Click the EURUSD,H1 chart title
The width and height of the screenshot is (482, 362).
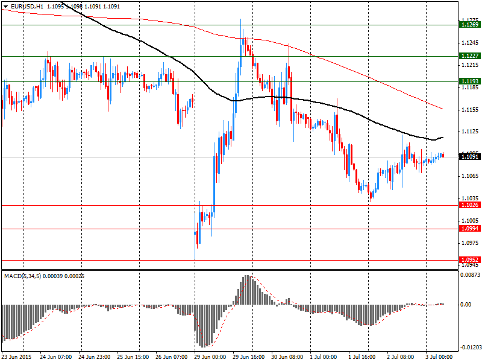(x=27, y=7)
